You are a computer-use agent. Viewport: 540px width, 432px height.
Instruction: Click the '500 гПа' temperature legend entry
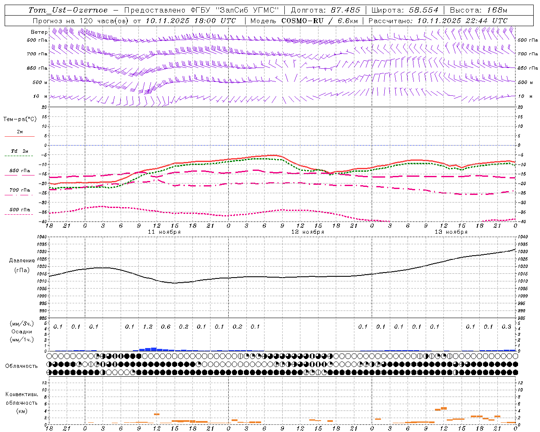[20, 210]
